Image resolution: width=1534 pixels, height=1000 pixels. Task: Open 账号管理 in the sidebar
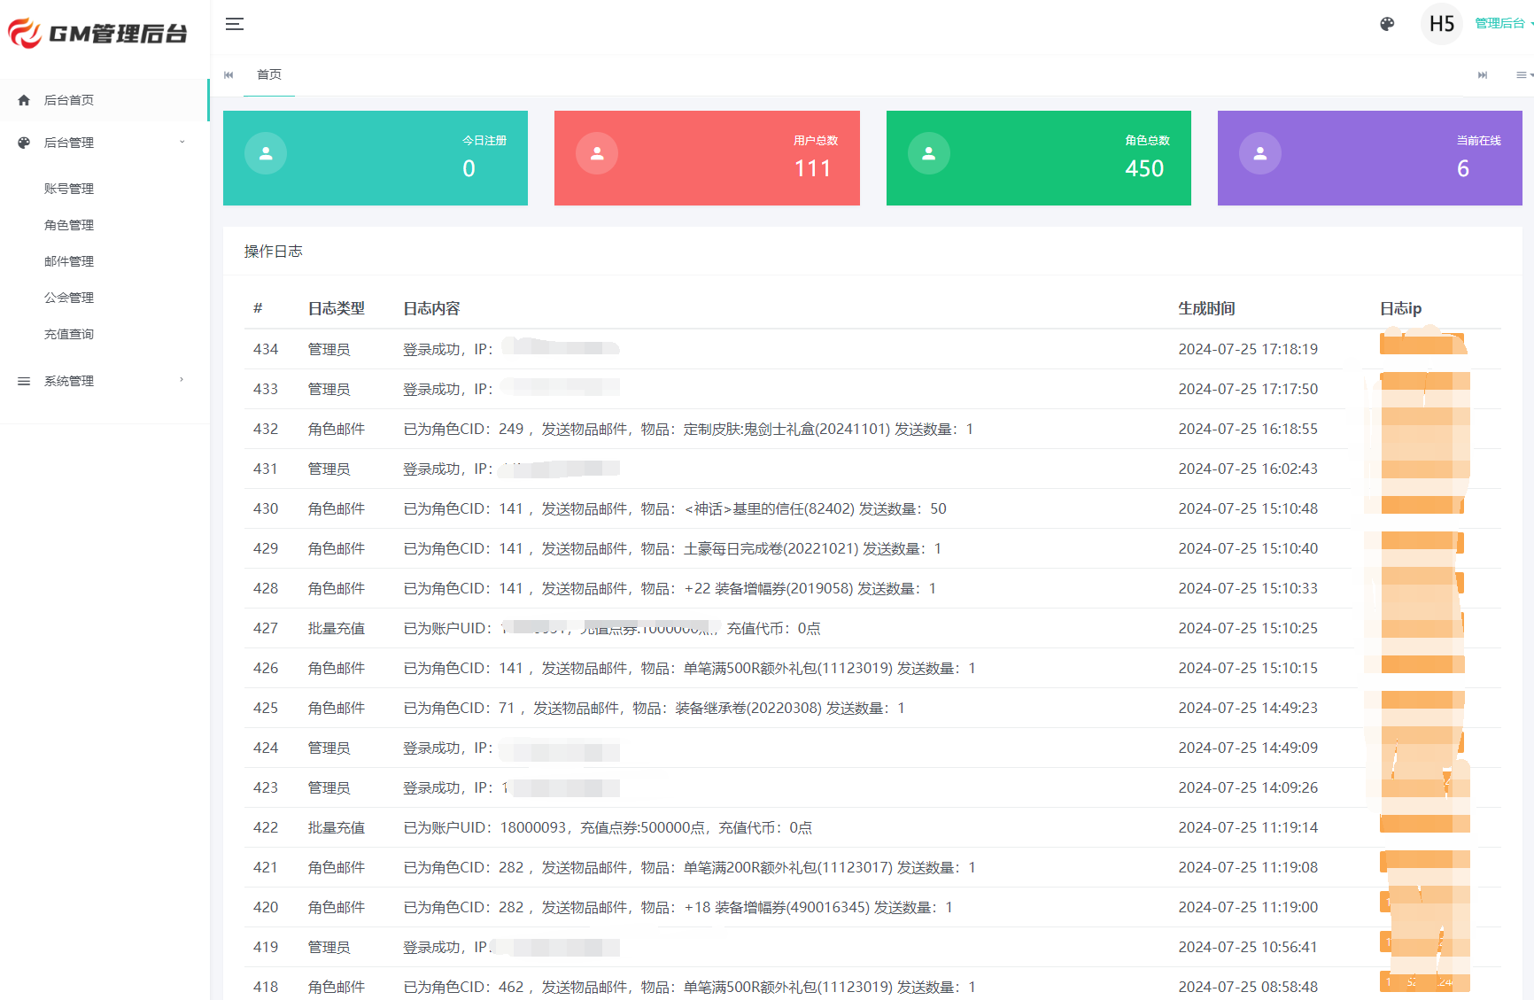69,189
